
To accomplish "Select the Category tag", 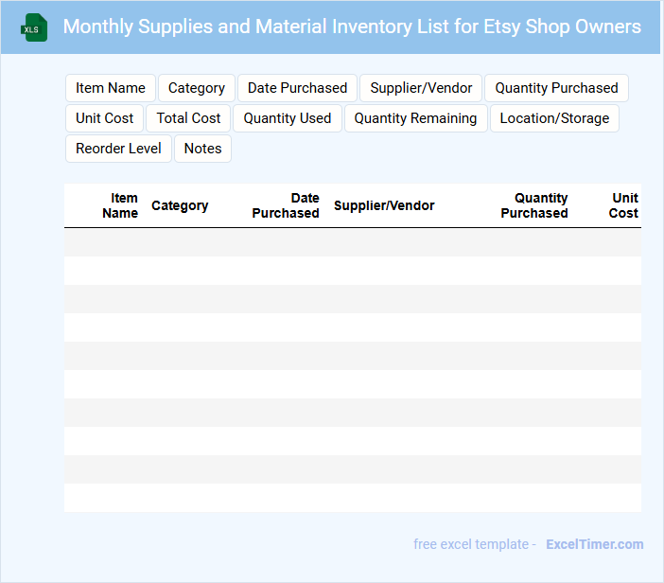I will tap(197, 88).
